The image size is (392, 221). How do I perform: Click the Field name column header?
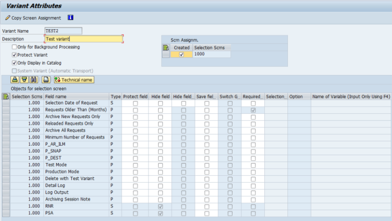pos(76,97)
